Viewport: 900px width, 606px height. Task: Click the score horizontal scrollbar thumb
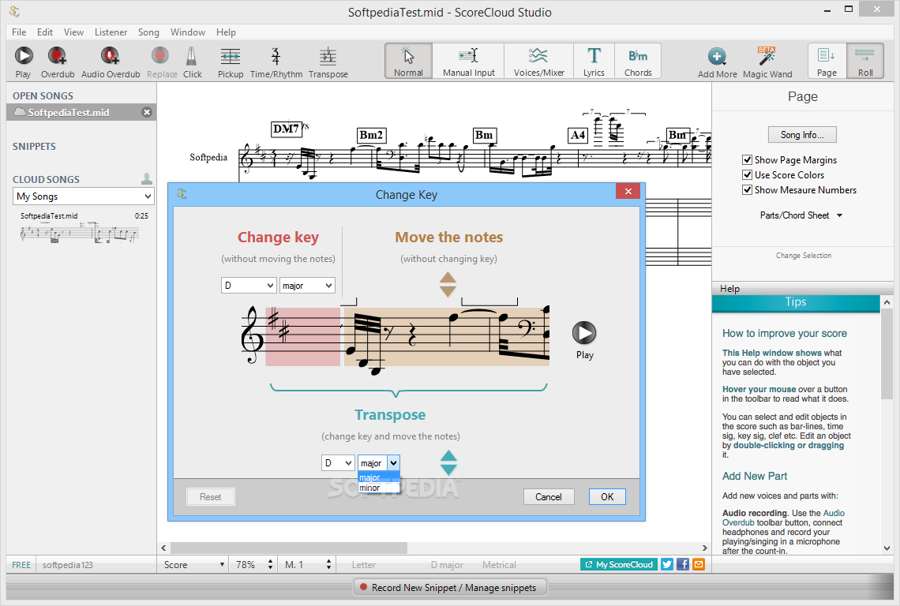(x=289, y=548)
